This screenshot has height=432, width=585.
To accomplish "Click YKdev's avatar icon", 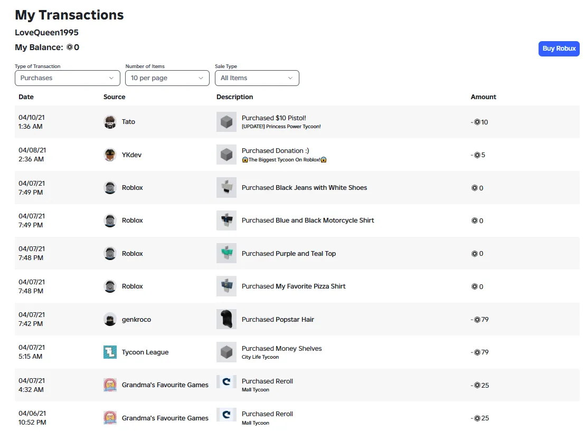I will tap(110, 155).
